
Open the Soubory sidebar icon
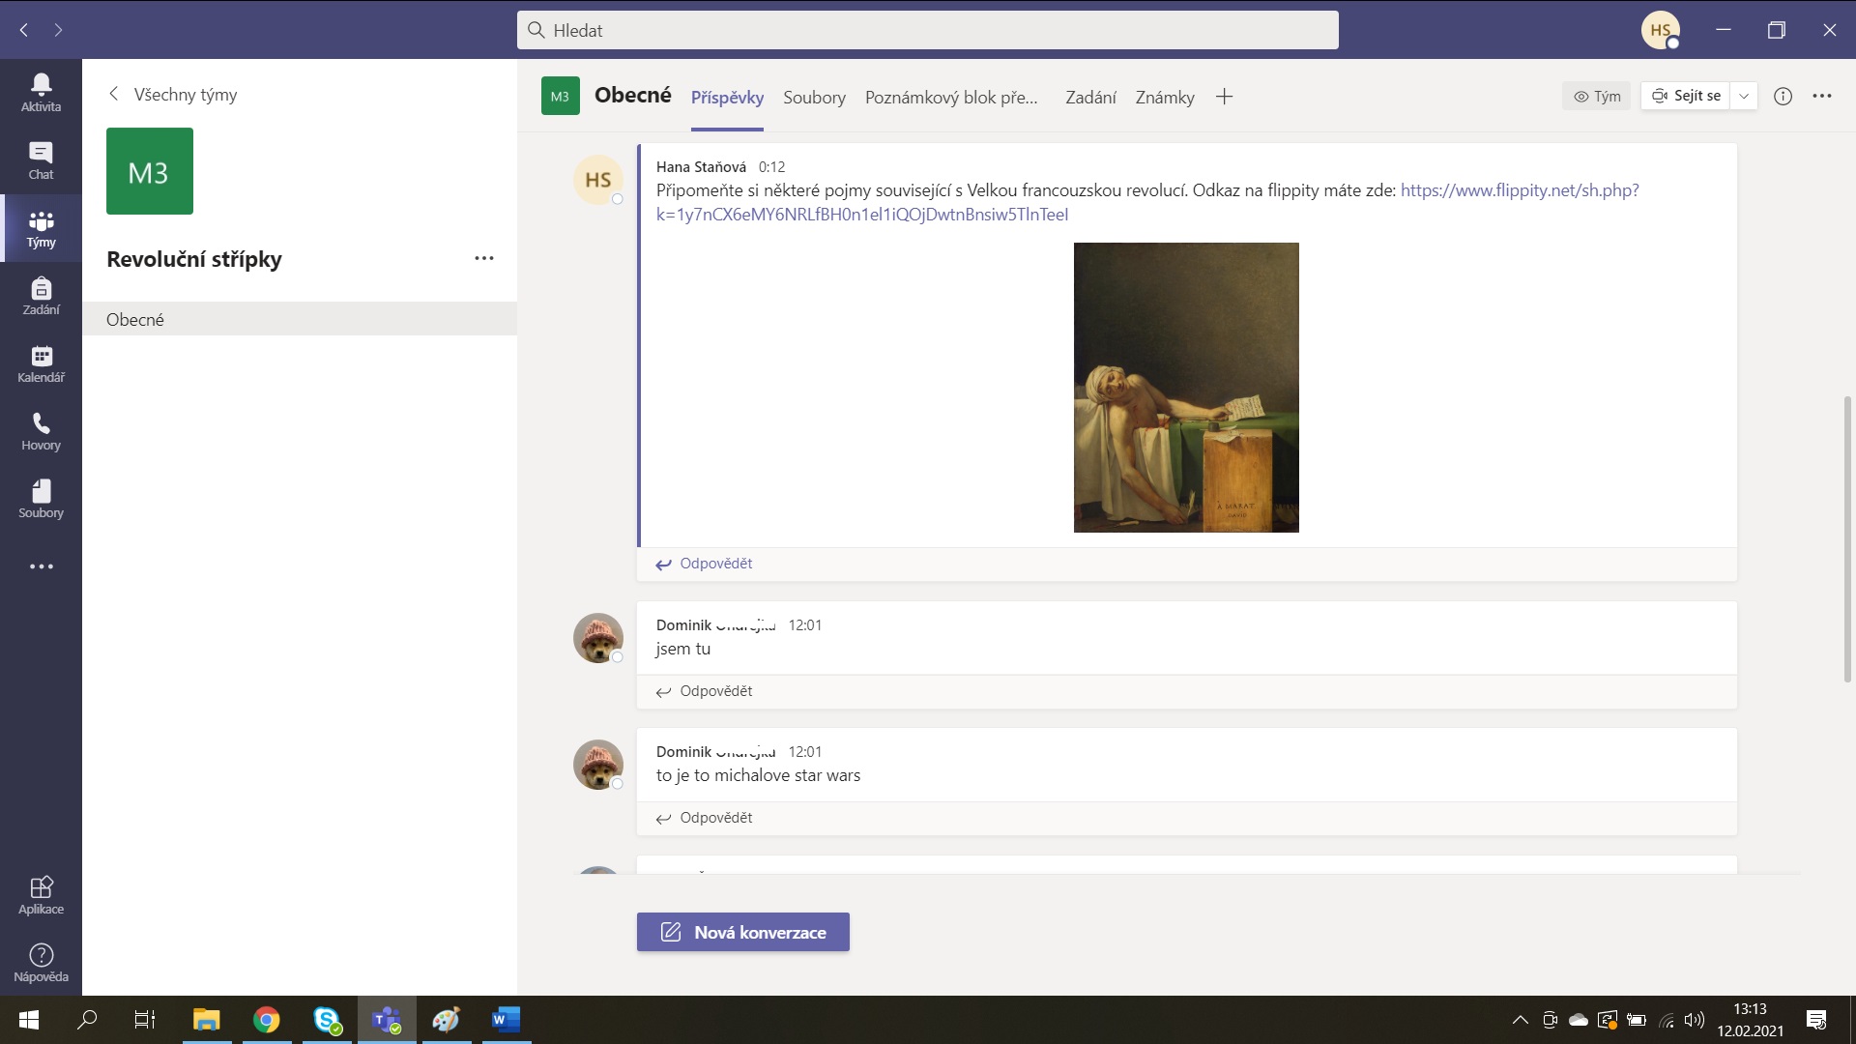[x=41, y=499]
